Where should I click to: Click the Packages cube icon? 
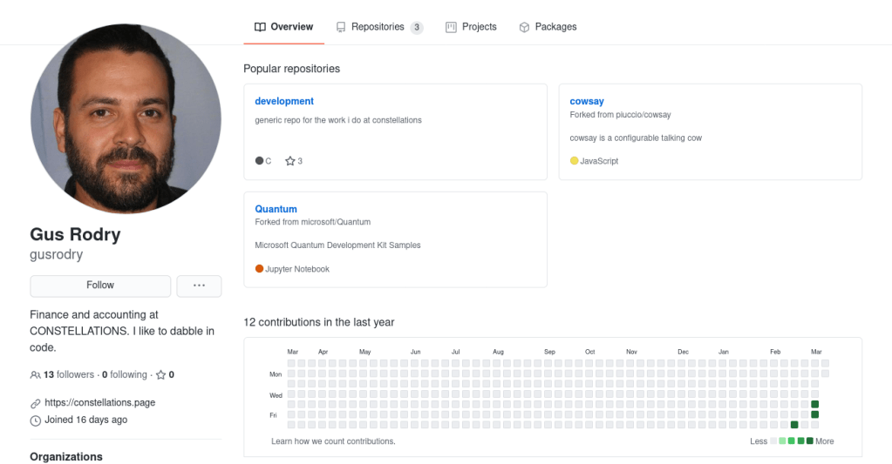click(x=524, y=27)
